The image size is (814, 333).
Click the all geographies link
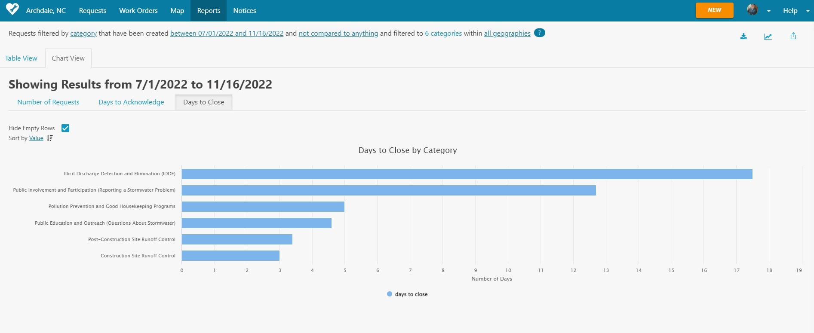507,34
